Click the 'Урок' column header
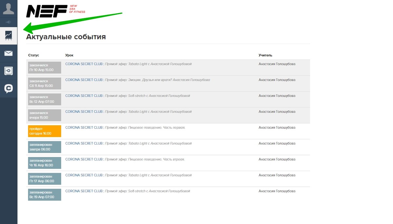The width and height of the screenshot is (393, 224). point(69,55)
